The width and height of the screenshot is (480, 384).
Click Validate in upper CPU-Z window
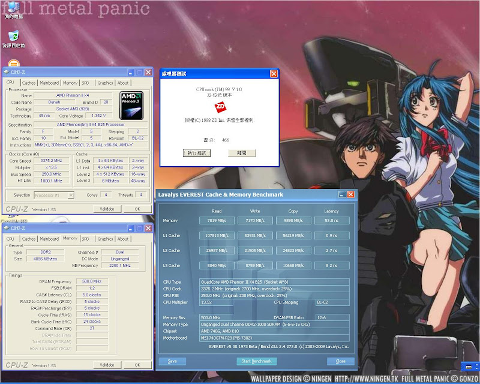coord(107,209)
